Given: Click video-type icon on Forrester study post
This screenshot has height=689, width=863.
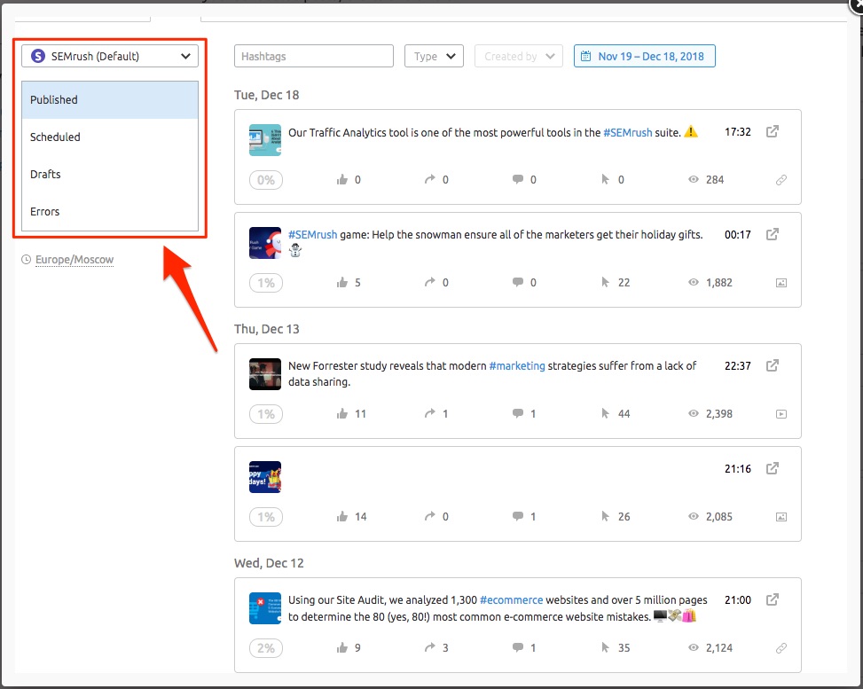Looking at the screenshot, I should 781,414.
